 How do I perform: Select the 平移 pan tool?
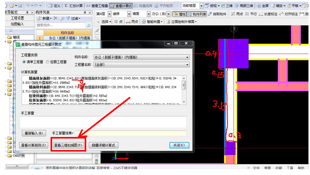[294, 6]
